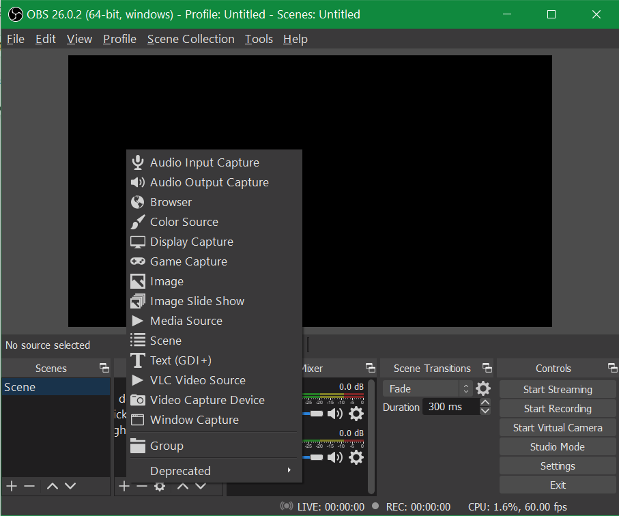Open settings gear of second audio channel

pyautogui.click(x=356, y=457)
